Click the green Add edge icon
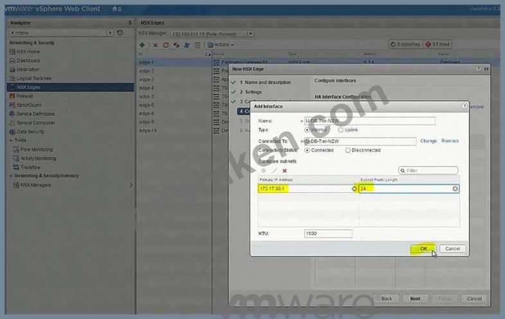Viewport: 505px width, 319px height. click(142, 45)
